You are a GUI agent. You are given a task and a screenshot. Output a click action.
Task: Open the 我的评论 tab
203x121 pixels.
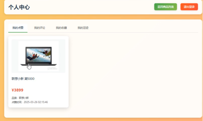click(40, 28)
